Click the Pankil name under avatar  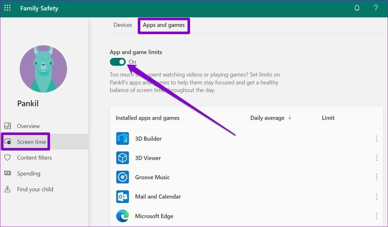pyautogui.click(x=28, y=103)
